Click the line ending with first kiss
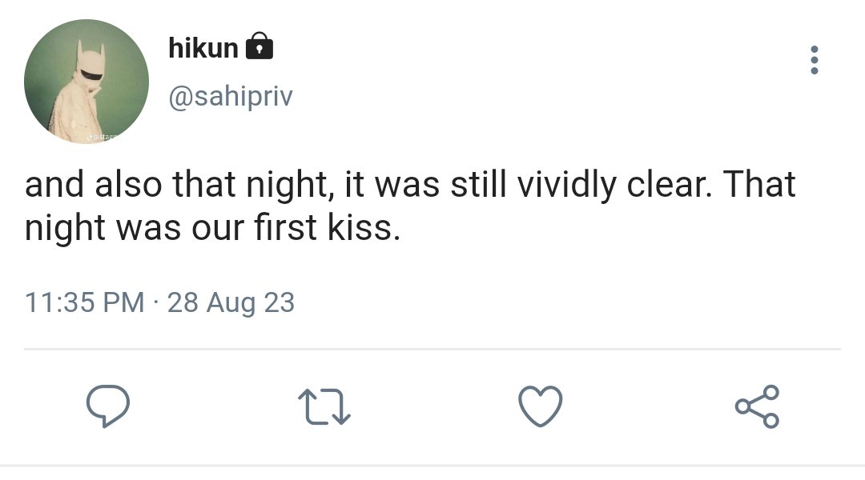Screen dimensions: 865x480 (x=212, y=228)
